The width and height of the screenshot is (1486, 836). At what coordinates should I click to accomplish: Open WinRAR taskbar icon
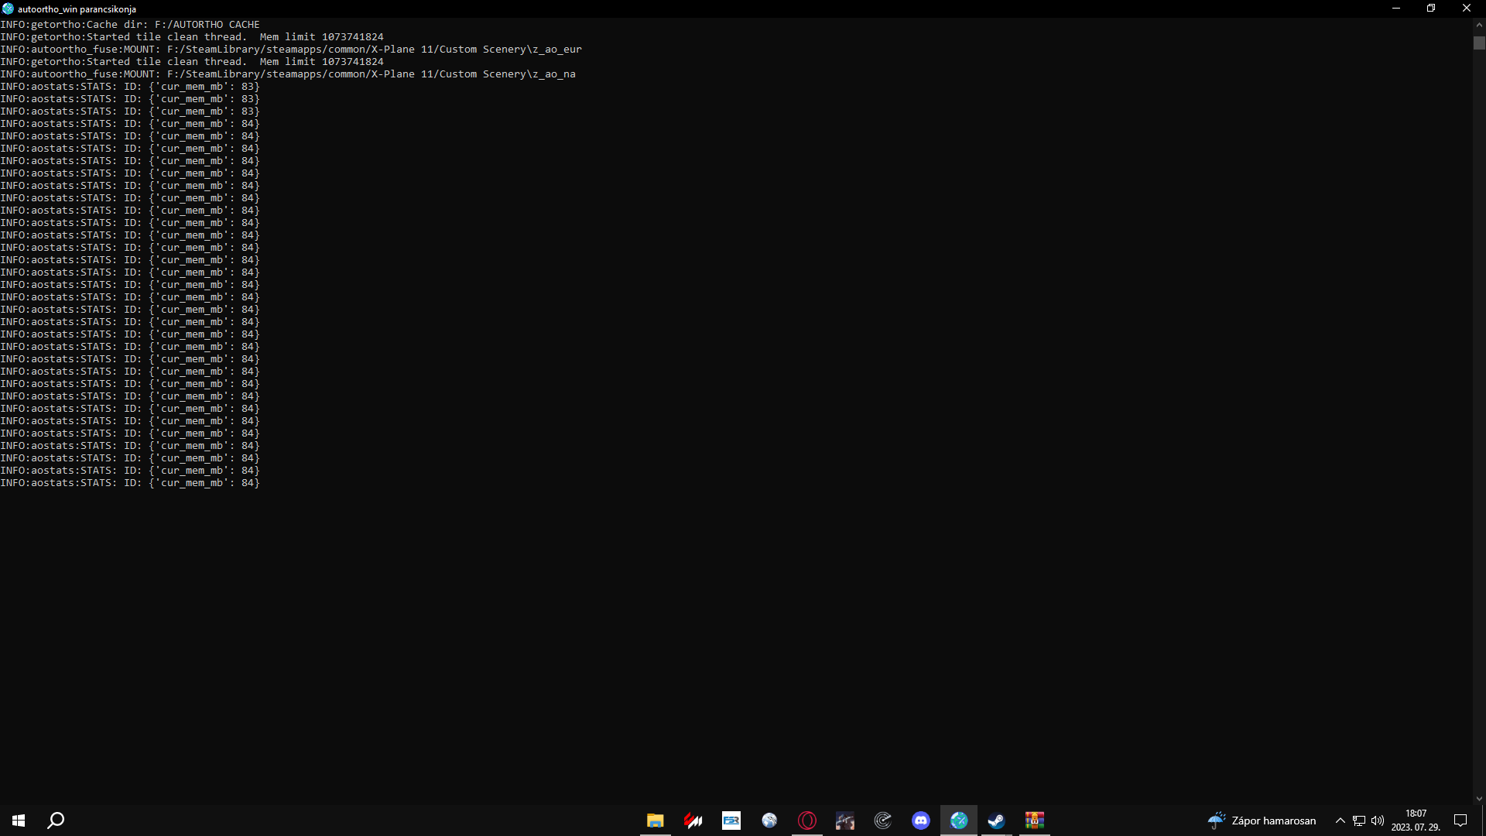click(1034, 821)
